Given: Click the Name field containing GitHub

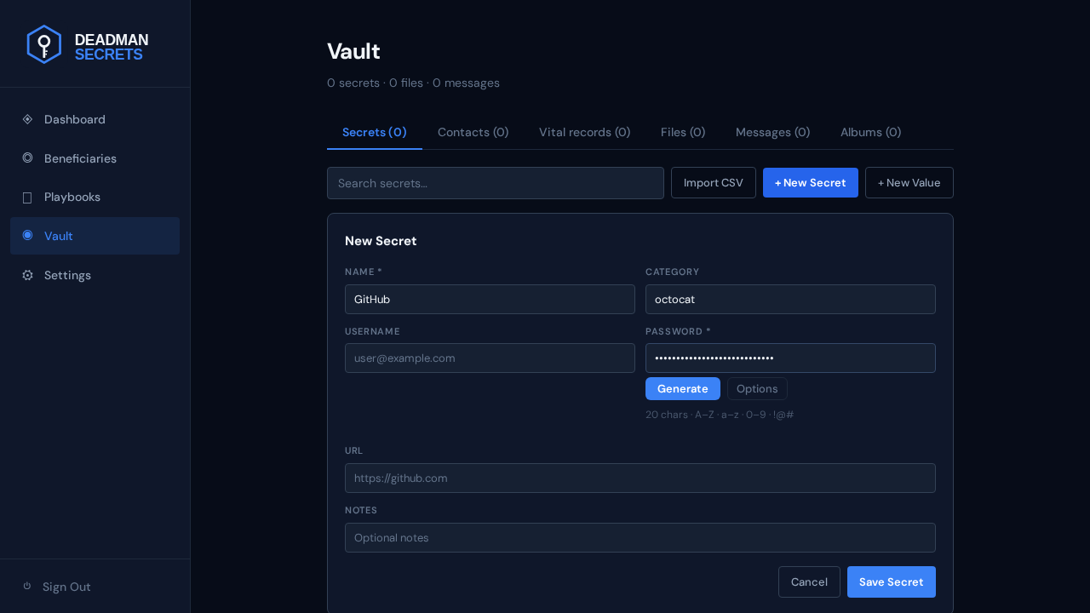Looking at the screenshot, I should (x=490, y=299).
